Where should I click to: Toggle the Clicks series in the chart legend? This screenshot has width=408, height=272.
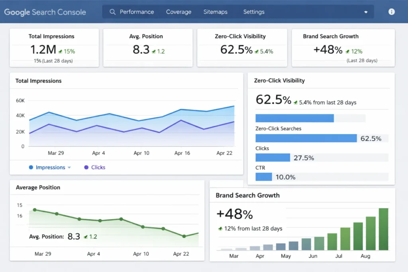(98, 167)
